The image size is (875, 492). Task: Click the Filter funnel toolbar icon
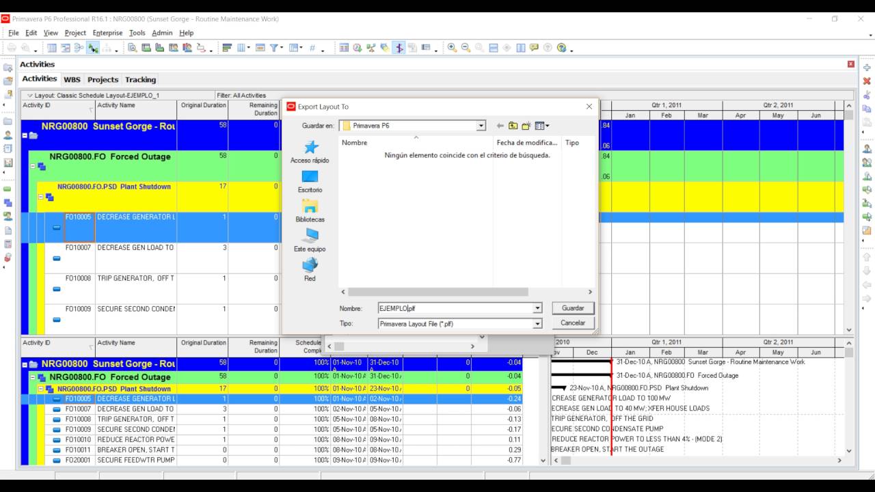[274, 48]
